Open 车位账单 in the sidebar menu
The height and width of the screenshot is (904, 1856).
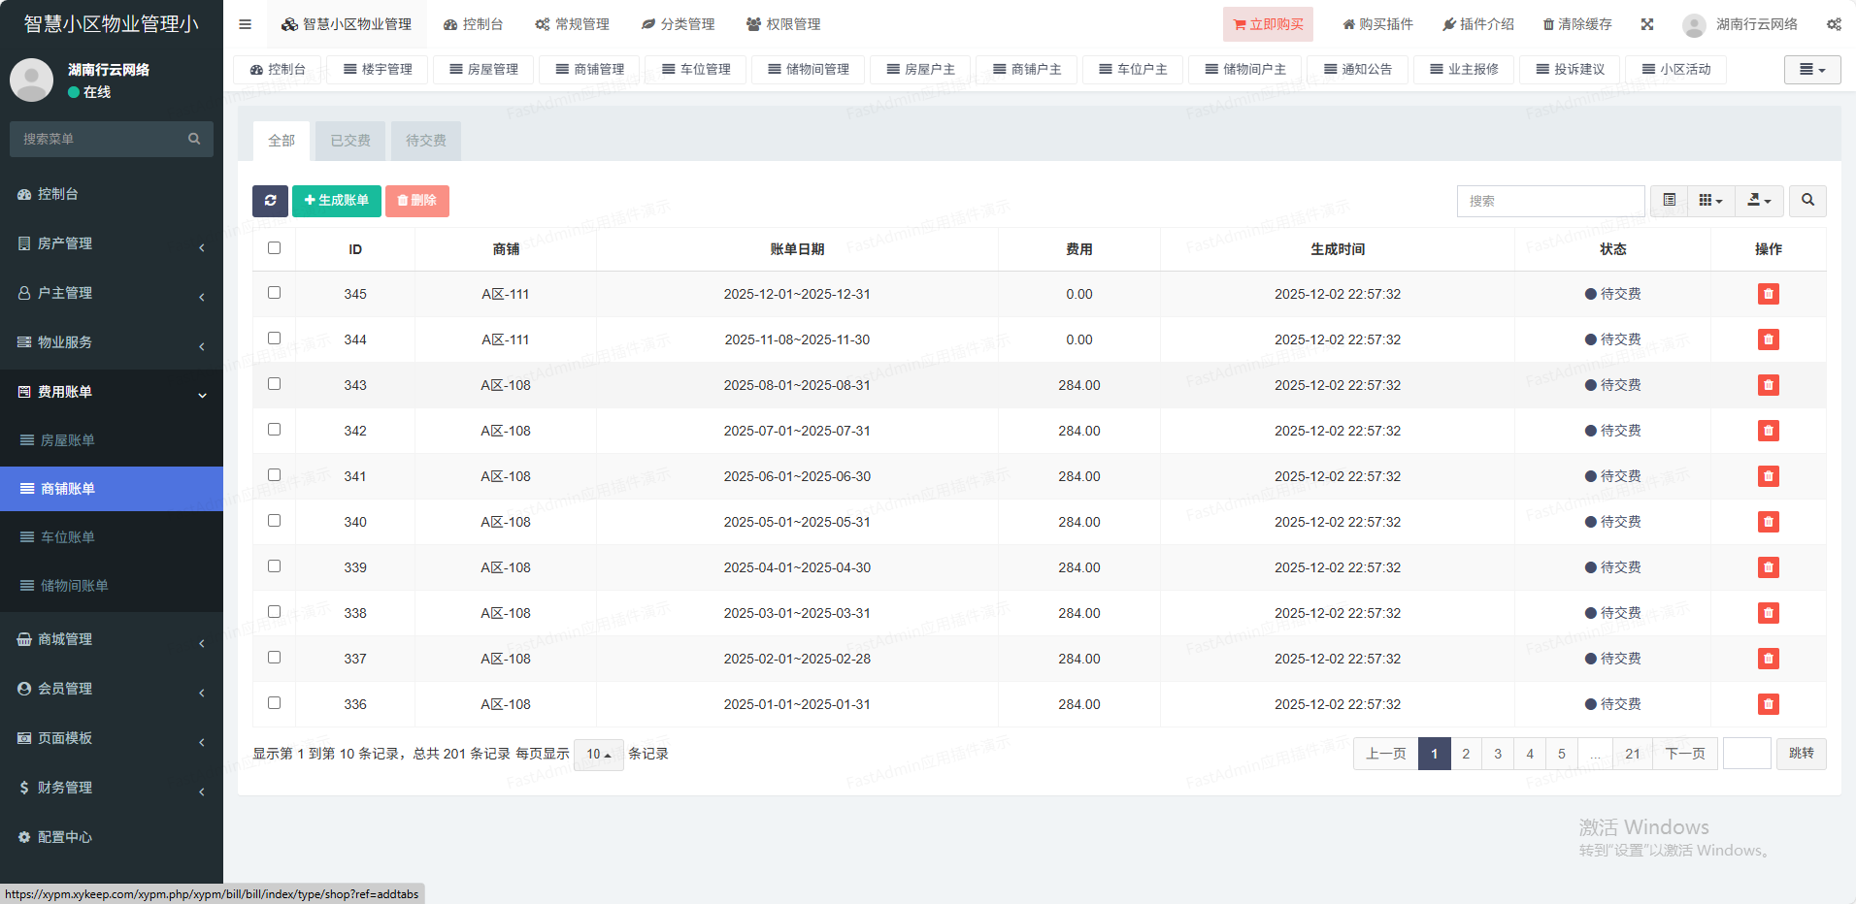point(68,537)
